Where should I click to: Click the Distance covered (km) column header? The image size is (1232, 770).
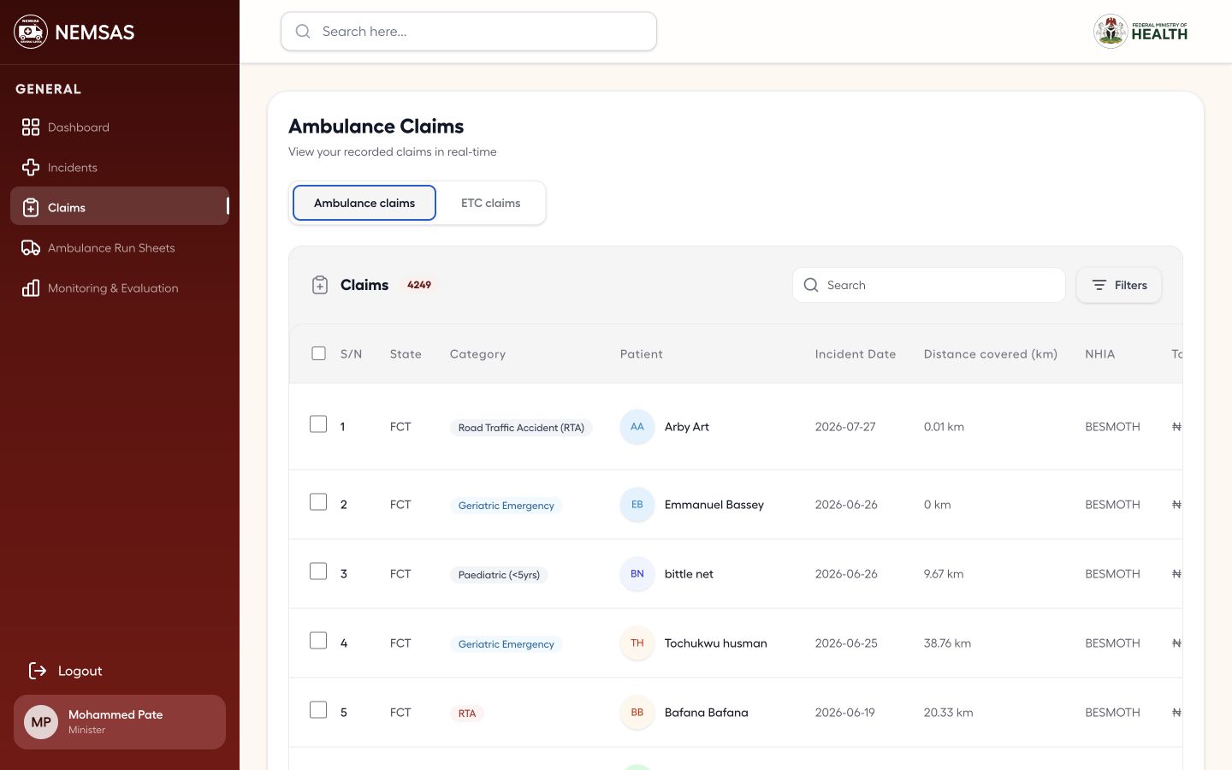pos(991,354)
